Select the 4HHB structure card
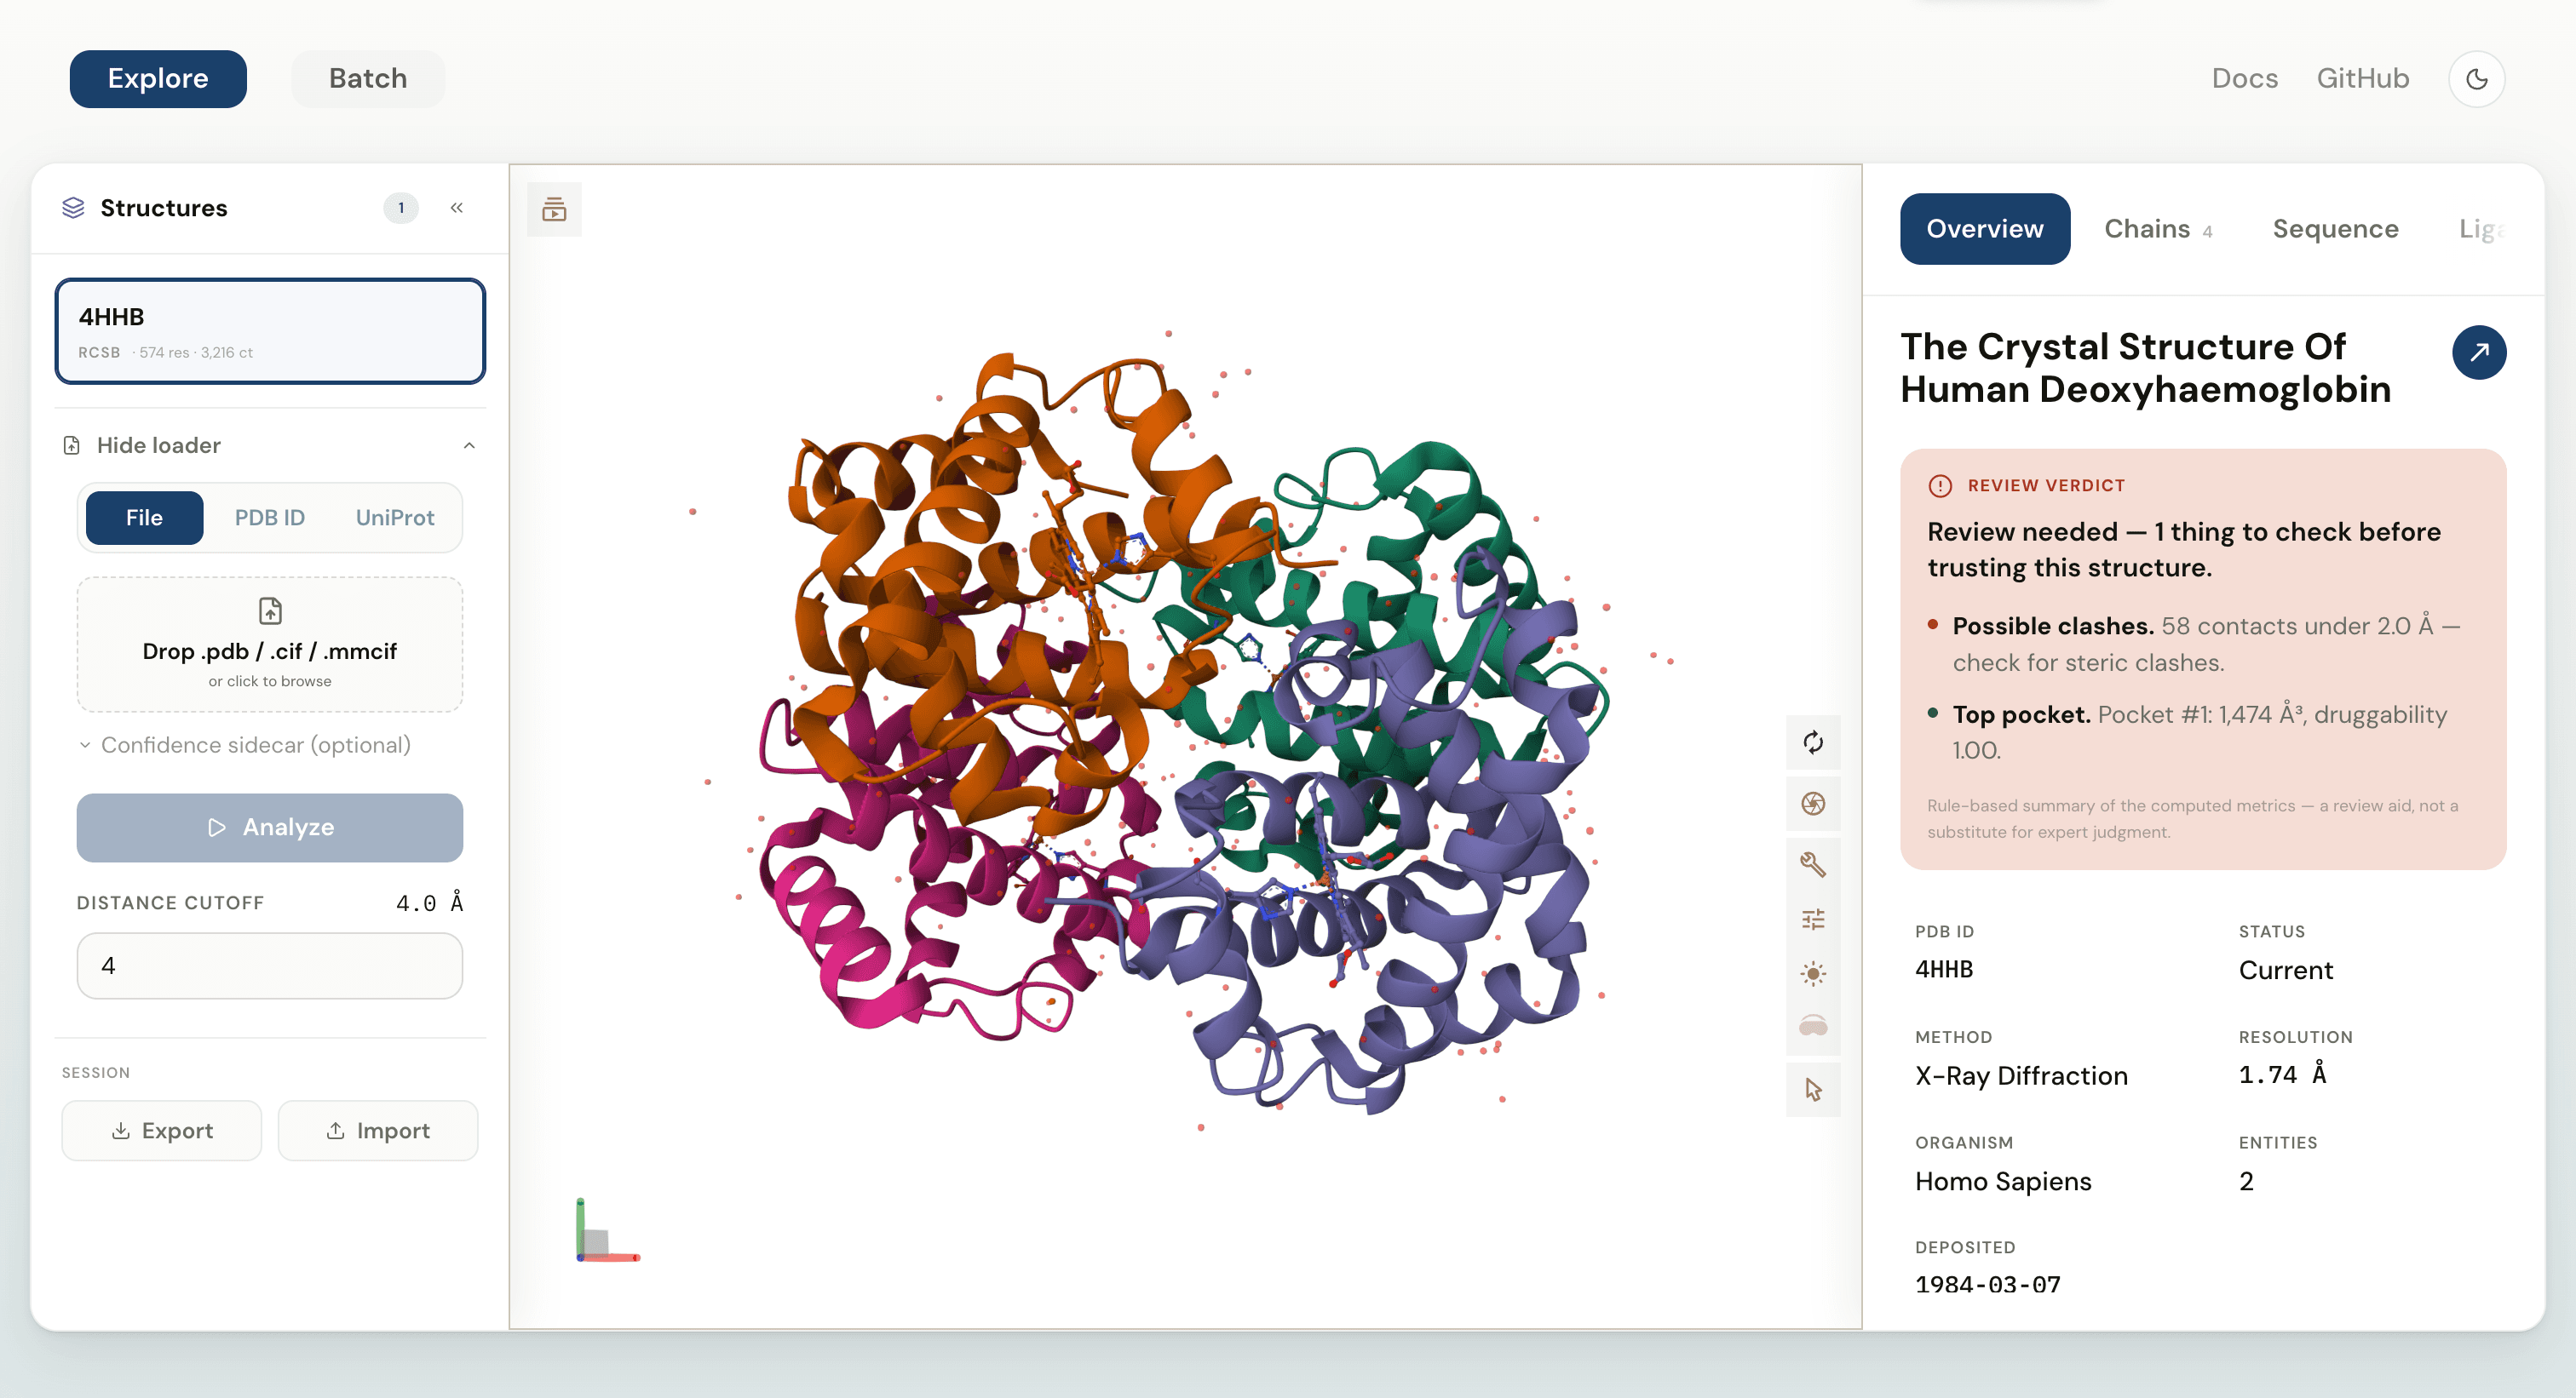 click(x=270, y=332)
